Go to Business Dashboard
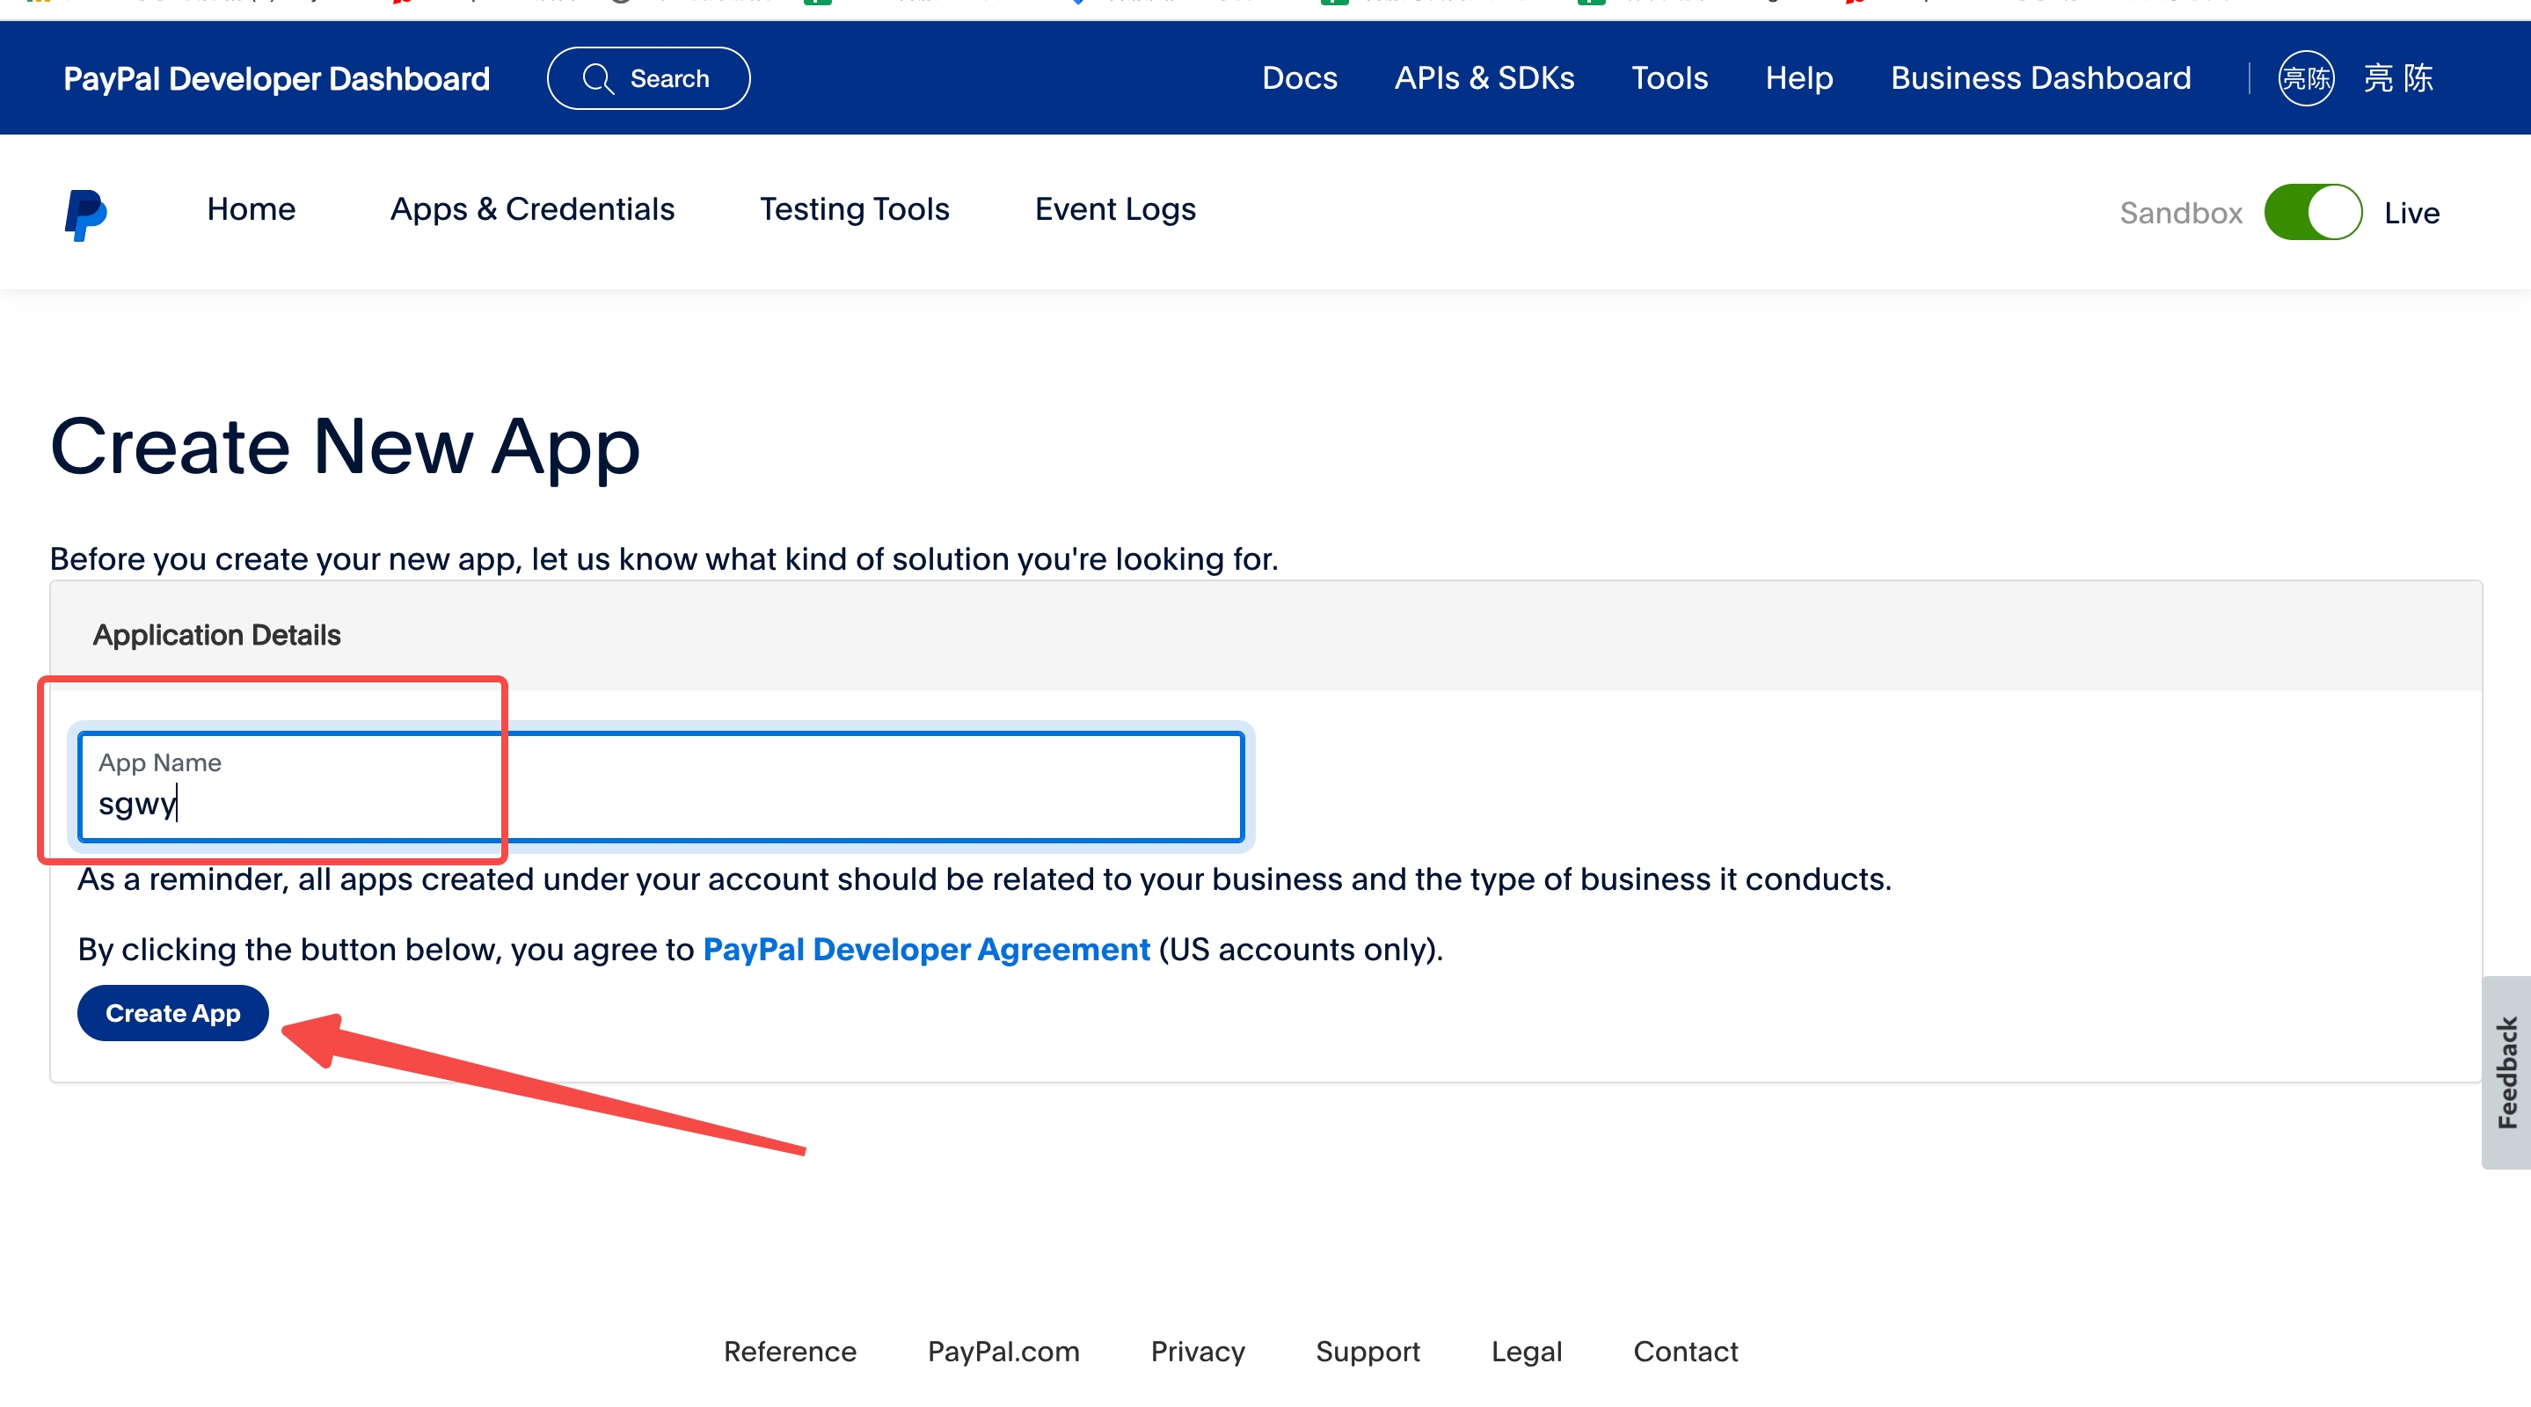This screenshot has width=2531, height=1407. (x=2039, y=78)
